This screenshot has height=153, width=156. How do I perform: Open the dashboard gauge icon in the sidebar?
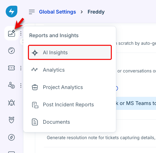pyautogui.click(x=11, y=51)
